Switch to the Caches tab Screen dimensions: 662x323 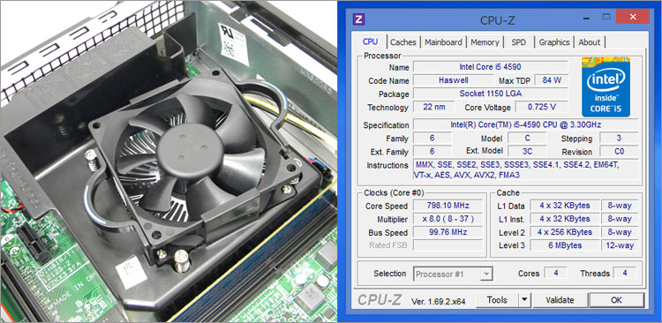tap(402, 42)
